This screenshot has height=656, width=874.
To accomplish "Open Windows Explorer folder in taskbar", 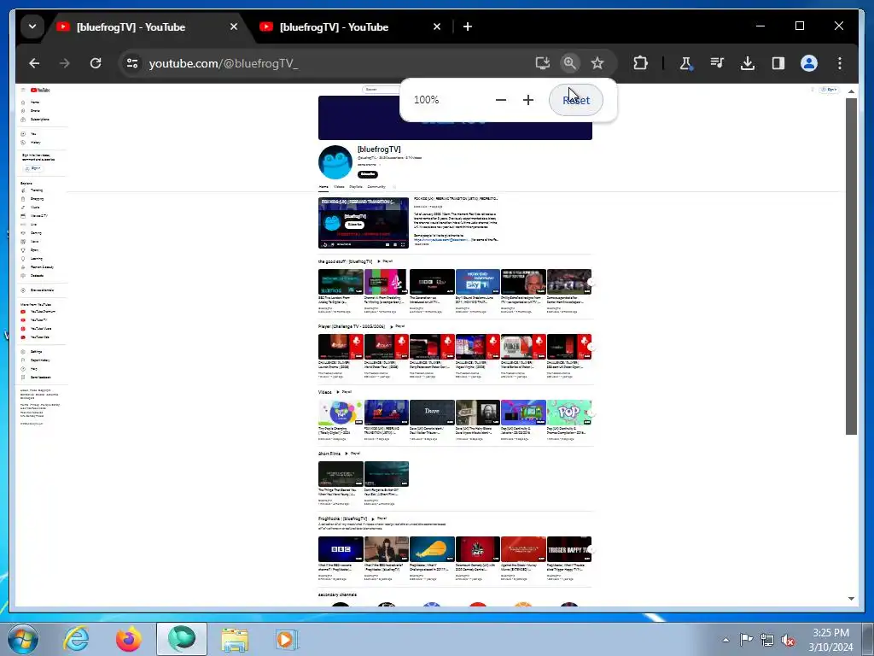I will (x=235, y=639).
